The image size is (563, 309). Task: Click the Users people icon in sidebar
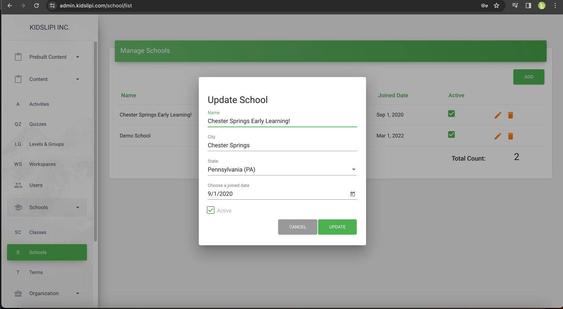[18, 185]
